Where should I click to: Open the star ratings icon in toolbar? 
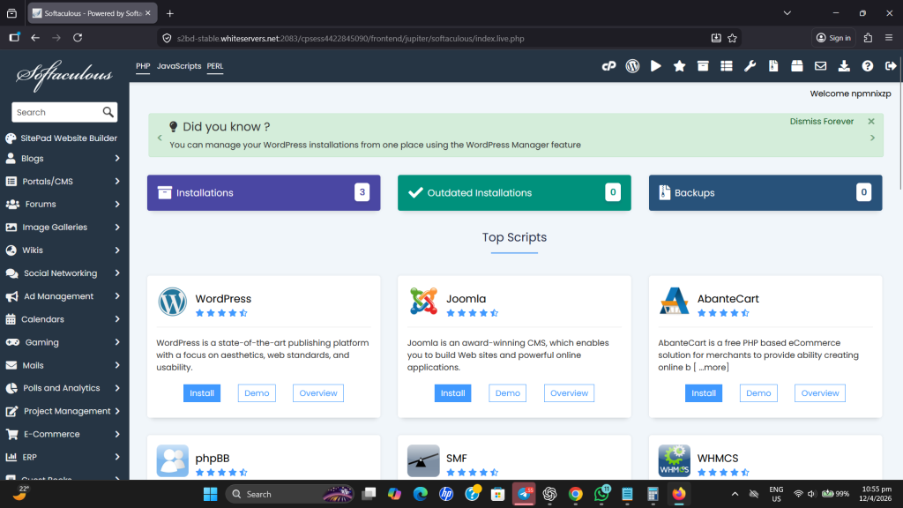680,66
